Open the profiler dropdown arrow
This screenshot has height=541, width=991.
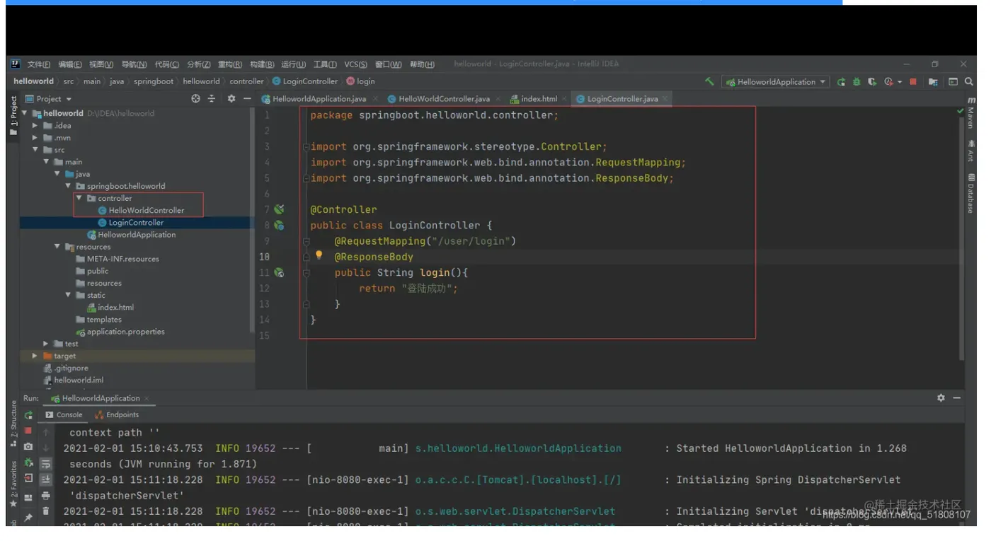900,82
